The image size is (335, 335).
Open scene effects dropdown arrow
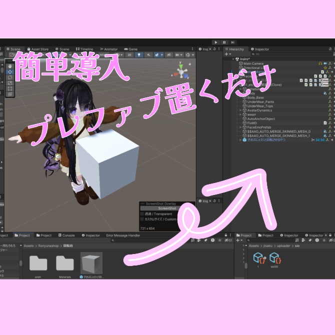coord(161,55)
